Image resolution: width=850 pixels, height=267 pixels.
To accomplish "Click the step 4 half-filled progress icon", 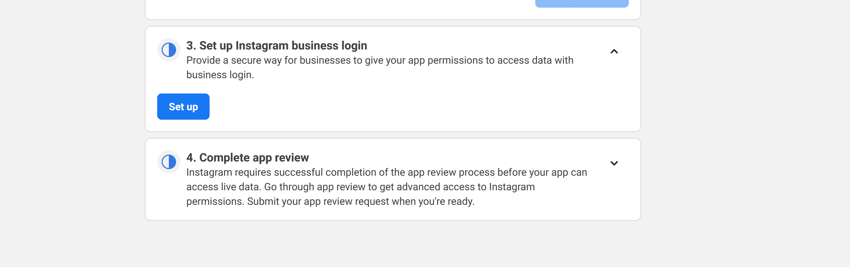I will pyautogui.click(x=169, y=162).
